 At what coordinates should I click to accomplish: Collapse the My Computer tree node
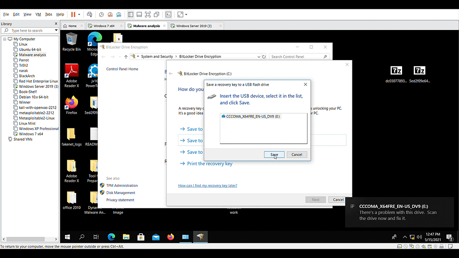(x=4, y=39)
